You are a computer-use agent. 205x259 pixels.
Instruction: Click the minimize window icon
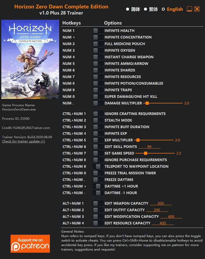click(189, 9)
